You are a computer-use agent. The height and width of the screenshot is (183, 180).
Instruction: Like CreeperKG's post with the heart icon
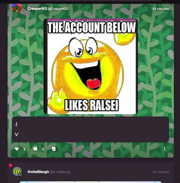click(17, 149)
